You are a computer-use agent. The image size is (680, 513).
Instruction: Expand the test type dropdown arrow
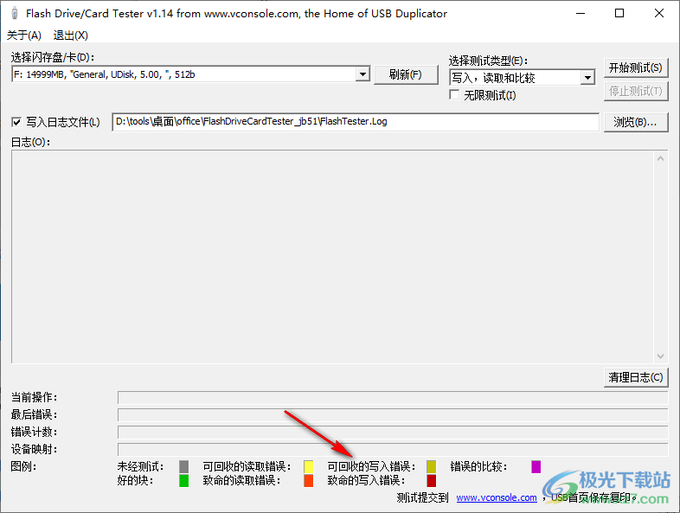point(587,78)
